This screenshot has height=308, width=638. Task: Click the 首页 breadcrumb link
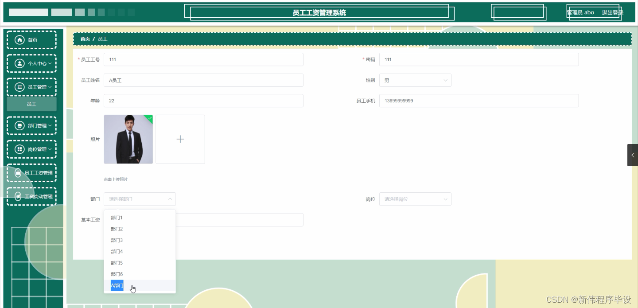(x=85, y=39)
